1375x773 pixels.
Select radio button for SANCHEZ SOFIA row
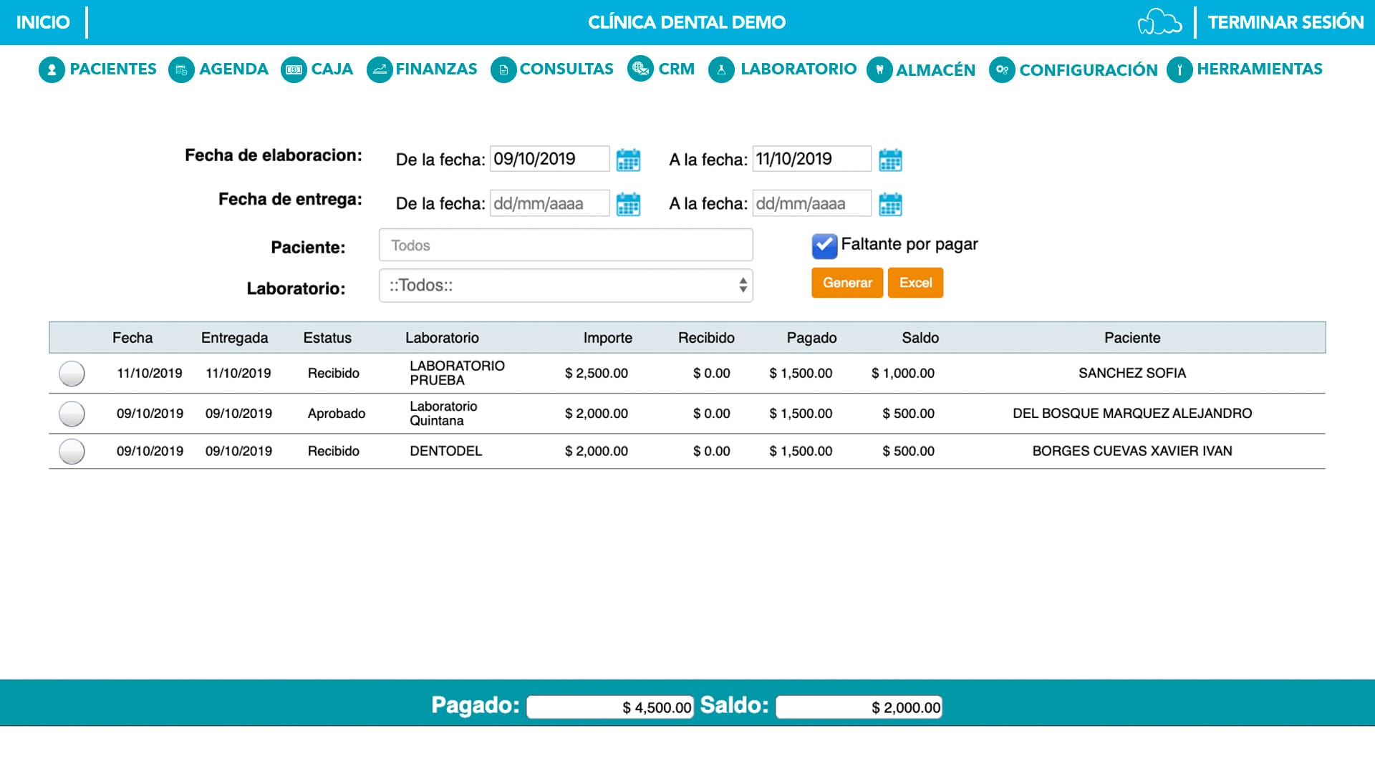[72, 374]
